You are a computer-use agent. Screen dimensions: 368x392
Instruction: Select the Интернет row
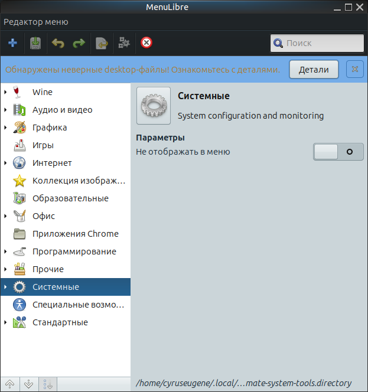tap(66, 163)
